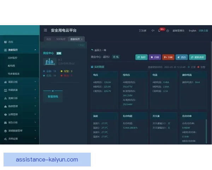This screenshot has width=212, height=170.
Task: Click the blue 消音 silence button
Action: 182,57
